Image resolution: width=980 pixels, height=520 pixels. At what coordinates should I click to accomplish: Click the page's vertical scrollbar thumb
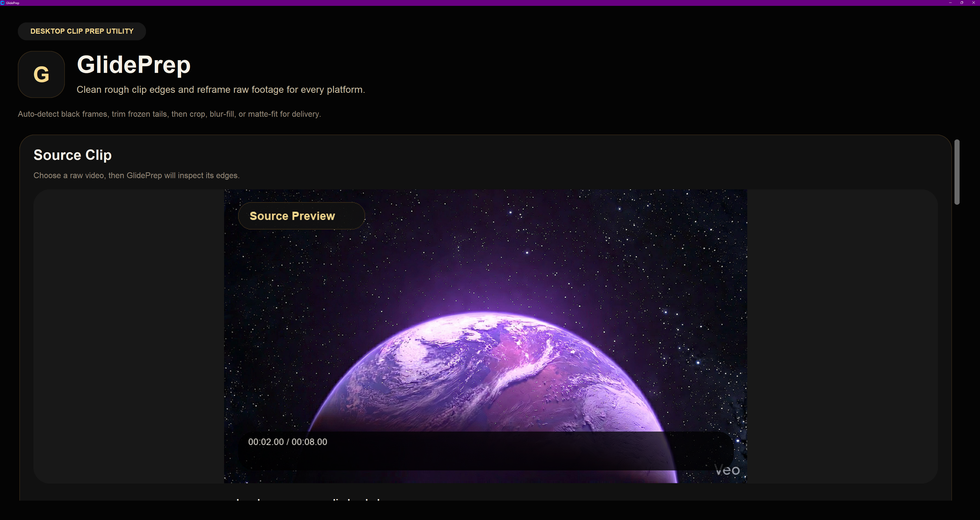pyautogui.click(x=957, y=172)
